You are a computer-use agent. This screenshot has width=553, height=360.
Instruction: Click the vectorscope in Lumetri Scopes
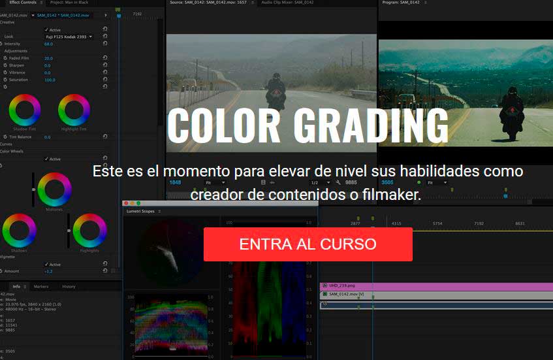coord(171,252)
